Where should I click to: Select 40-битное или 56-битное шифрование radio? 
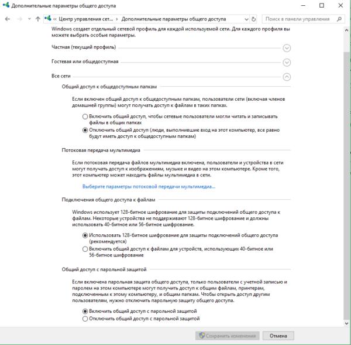pos(85,249)
